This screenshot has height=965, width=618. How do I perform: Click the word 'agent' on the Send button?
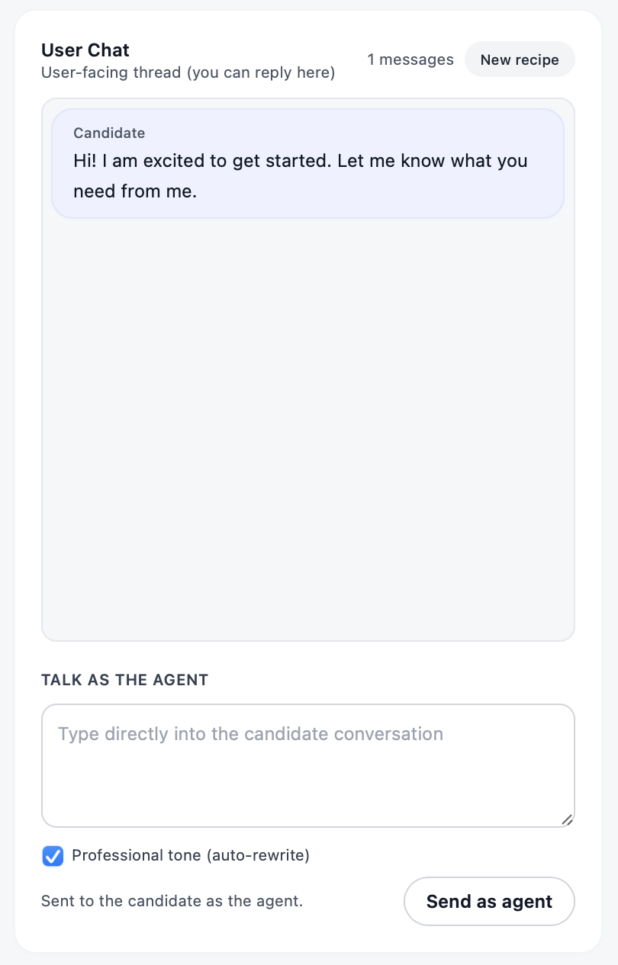[526, 902]
